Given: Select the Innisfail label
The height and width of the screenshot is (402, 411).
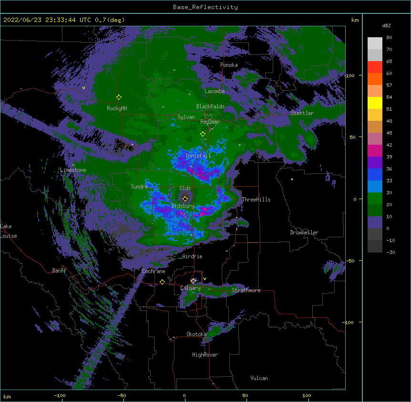Looking at the screenshot, I should coord(198,156).
